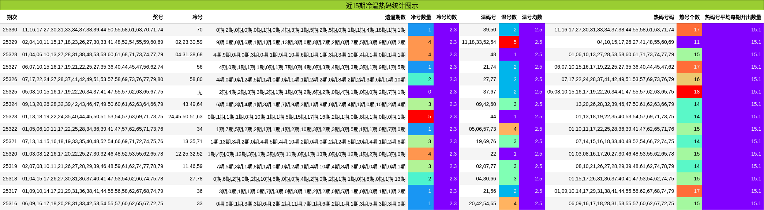The height and width of the screenshot is (210, 764).
Task: Click the 温码号 column header
Action: [488, 17]
